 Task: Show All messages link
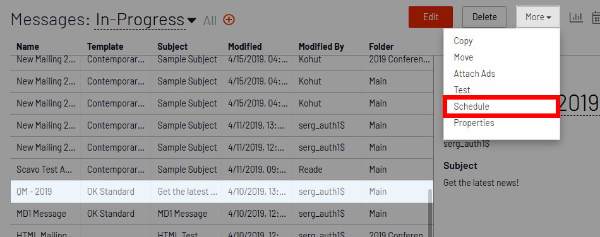tap(210, 20)
